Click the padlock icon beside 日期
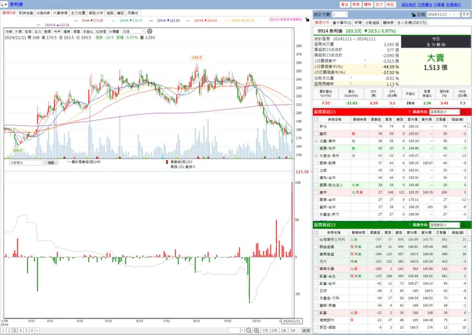Viewport: 472px width, 335px height. 413,15
